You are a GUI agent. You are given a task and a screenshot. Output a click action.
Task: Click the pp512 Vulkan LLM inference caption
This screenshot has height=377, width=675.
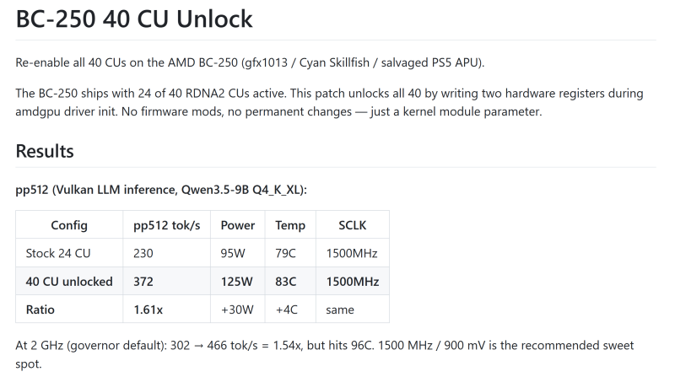161,190
